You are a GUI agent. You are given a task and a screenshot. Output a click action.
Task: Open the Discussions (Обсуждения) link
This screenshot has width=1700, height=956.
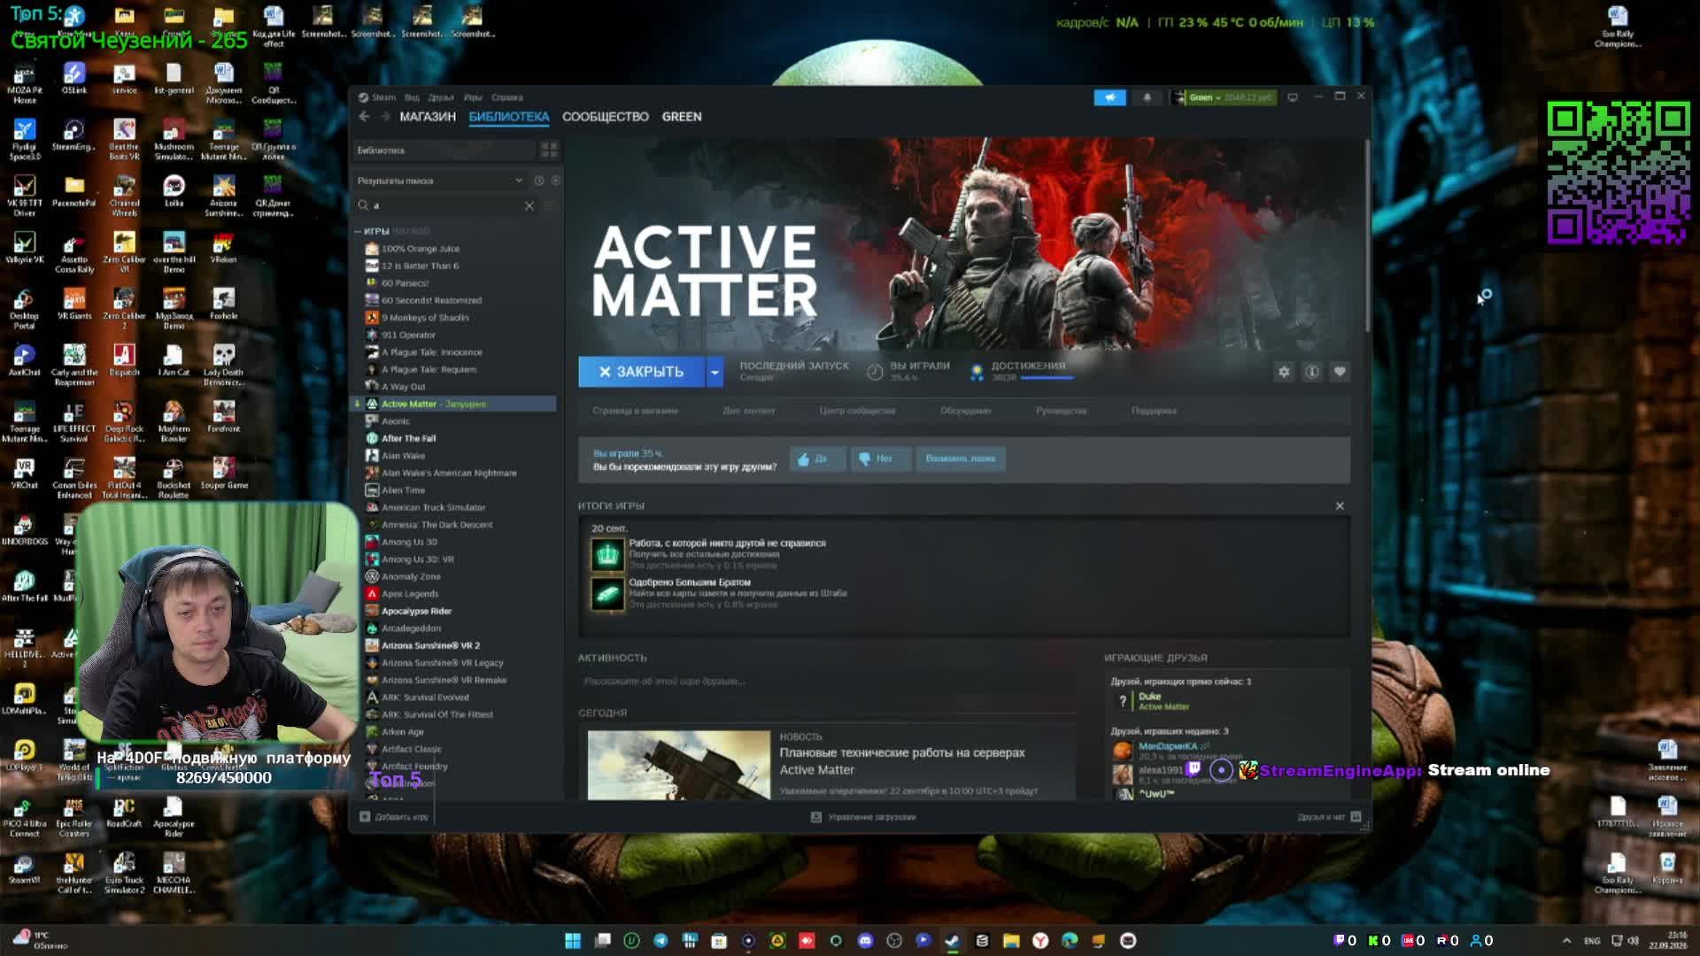coord(966,411)
